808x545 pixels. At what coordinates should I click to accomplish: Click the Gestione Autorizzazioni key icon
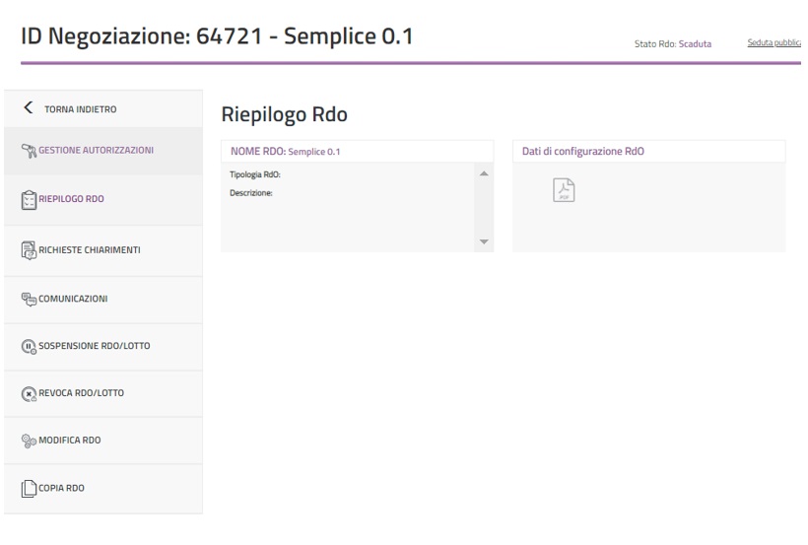[27, 151]
